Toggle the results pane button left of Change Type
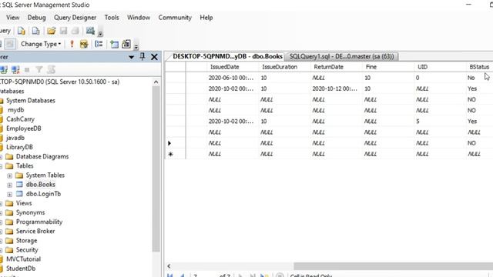This screenshot has height=277, width=493. 10,44
